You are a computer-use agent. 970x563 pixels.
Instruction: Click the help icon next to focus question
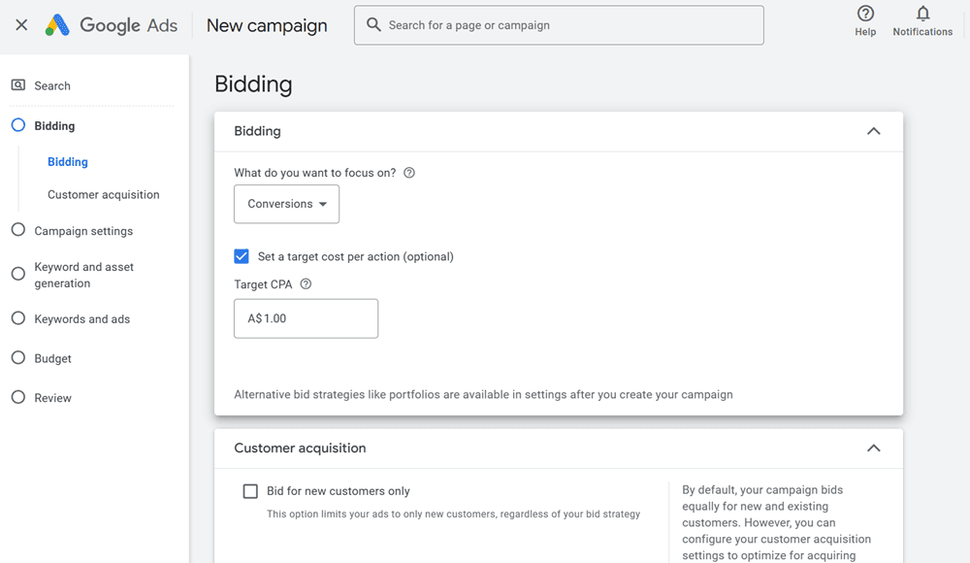pyautogui.click(x=409, y=173)
